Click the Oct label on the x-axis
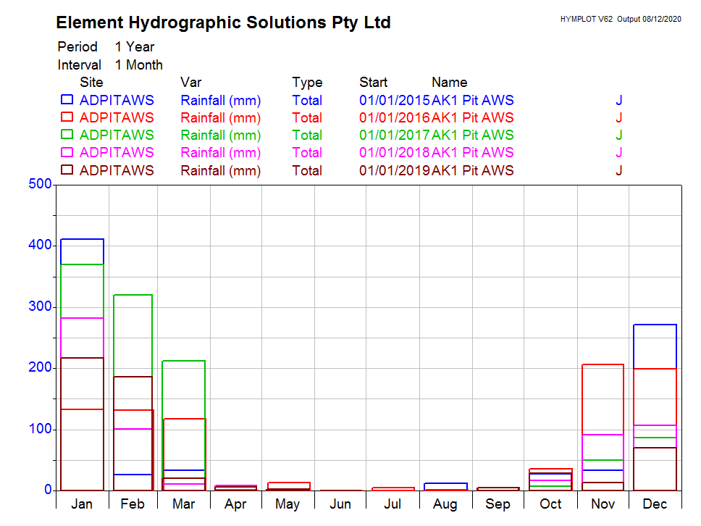The width and height of the screenshot is (701, 526). [x=551, y=504]
